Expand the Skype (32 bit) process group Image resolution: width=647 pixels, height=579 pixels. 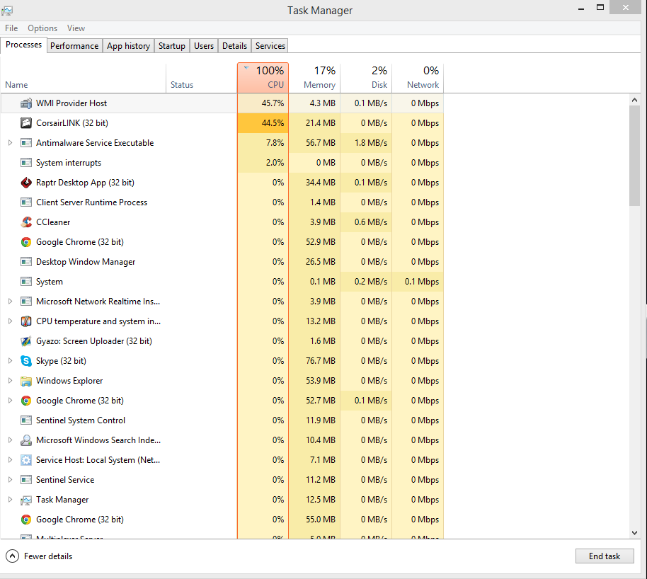pyautogui.click(x=11, y=361)
